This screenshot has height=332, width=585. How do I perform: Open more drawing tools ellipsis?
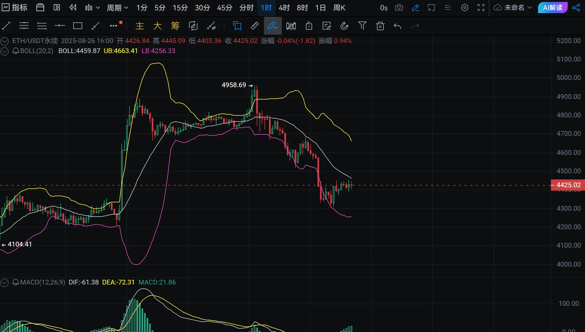click(x=114, y=26)
